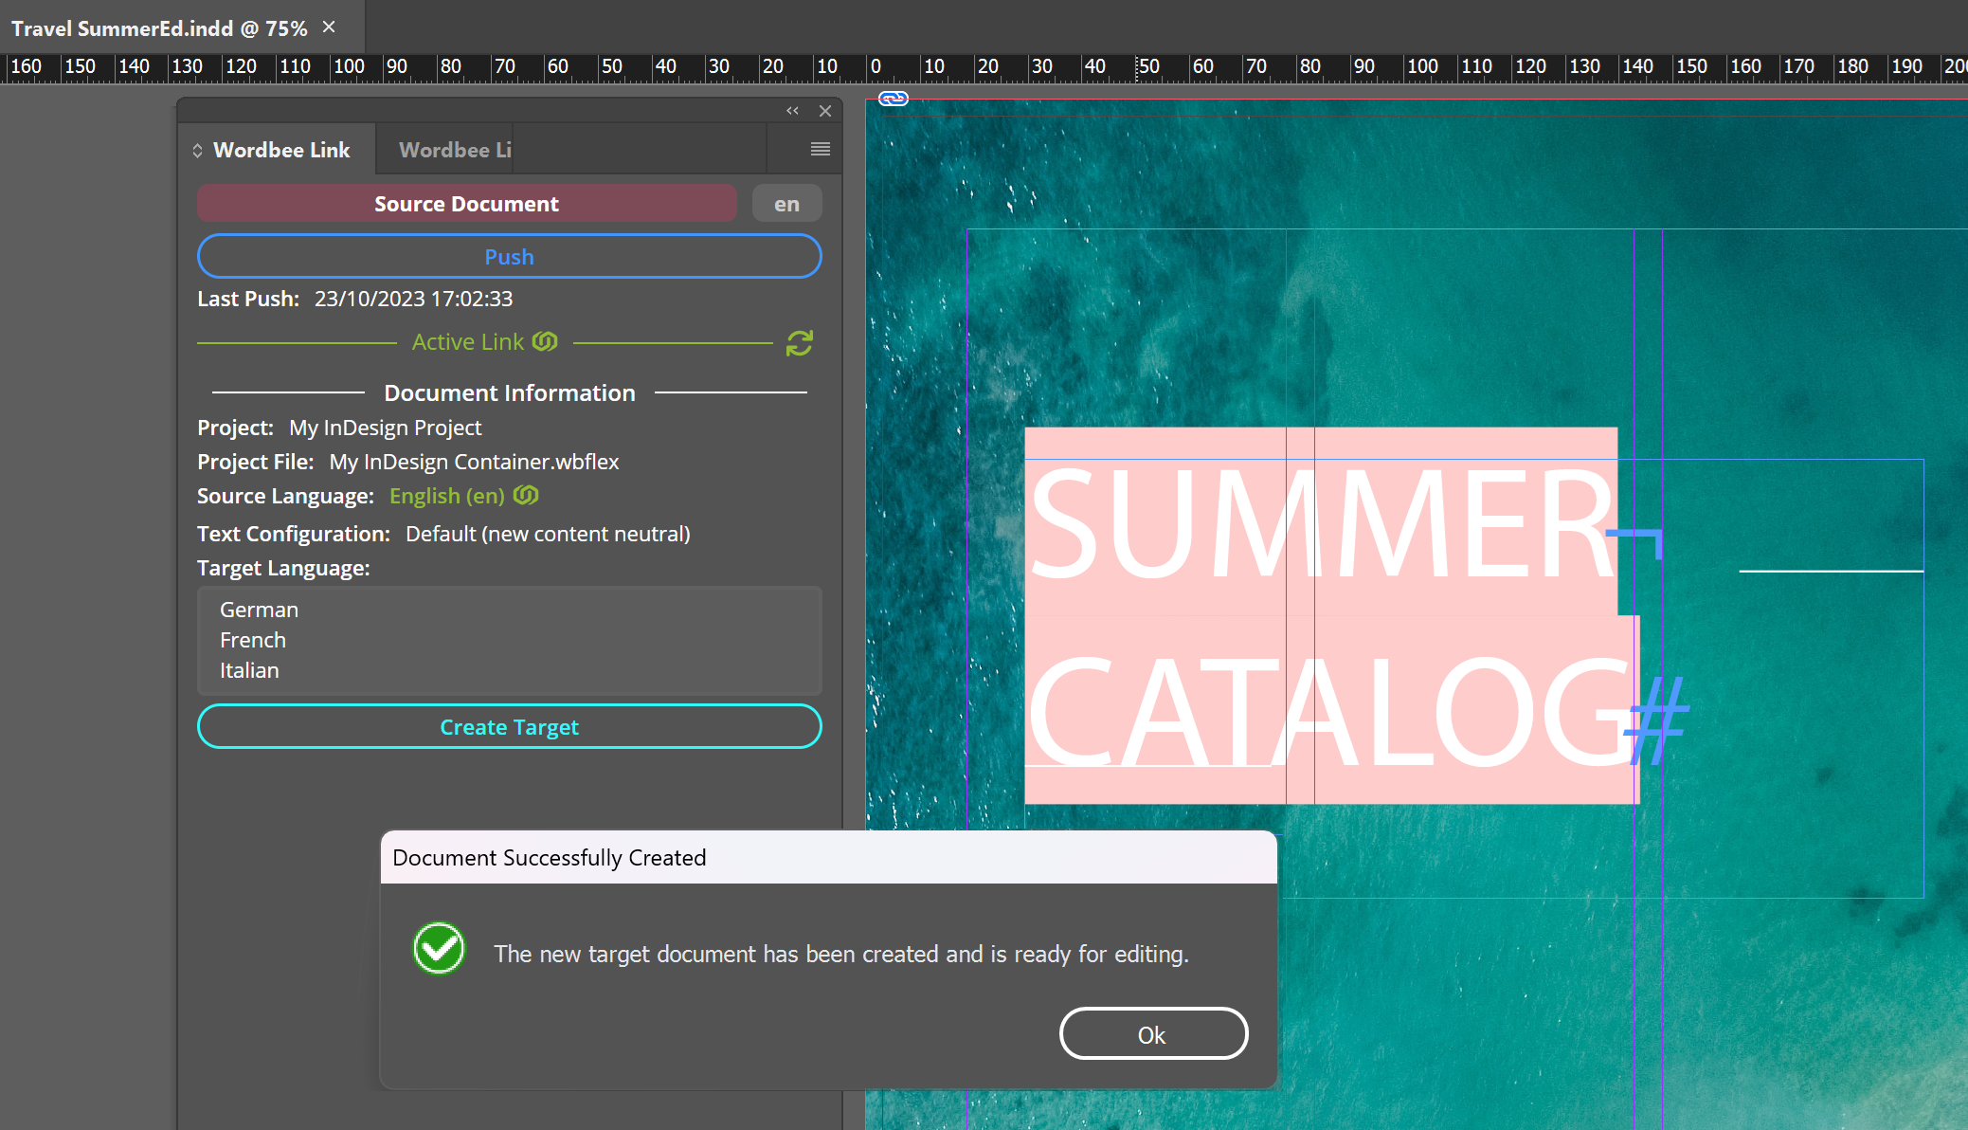Collapse panel with double-arrow icon
The image size is (1968, 1130).
(x=792, y=111)
